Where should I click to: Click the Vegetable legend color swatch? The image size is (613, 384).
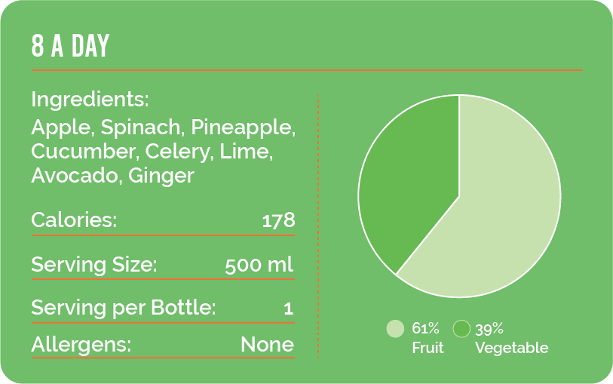point(461,329)
